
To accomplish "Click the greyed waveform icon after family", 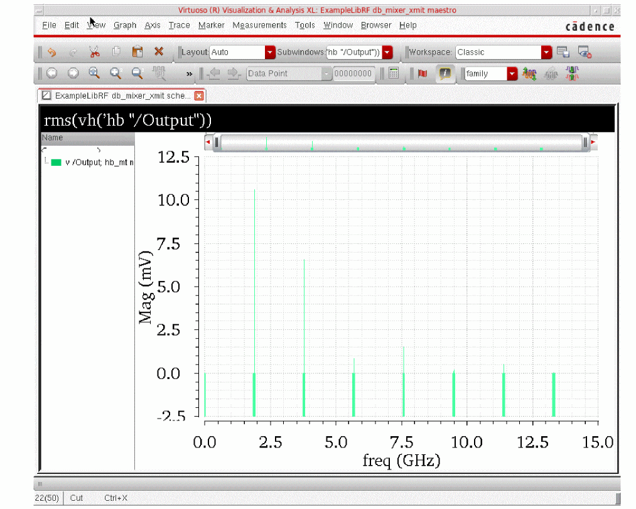I will (x=551, y=74).
